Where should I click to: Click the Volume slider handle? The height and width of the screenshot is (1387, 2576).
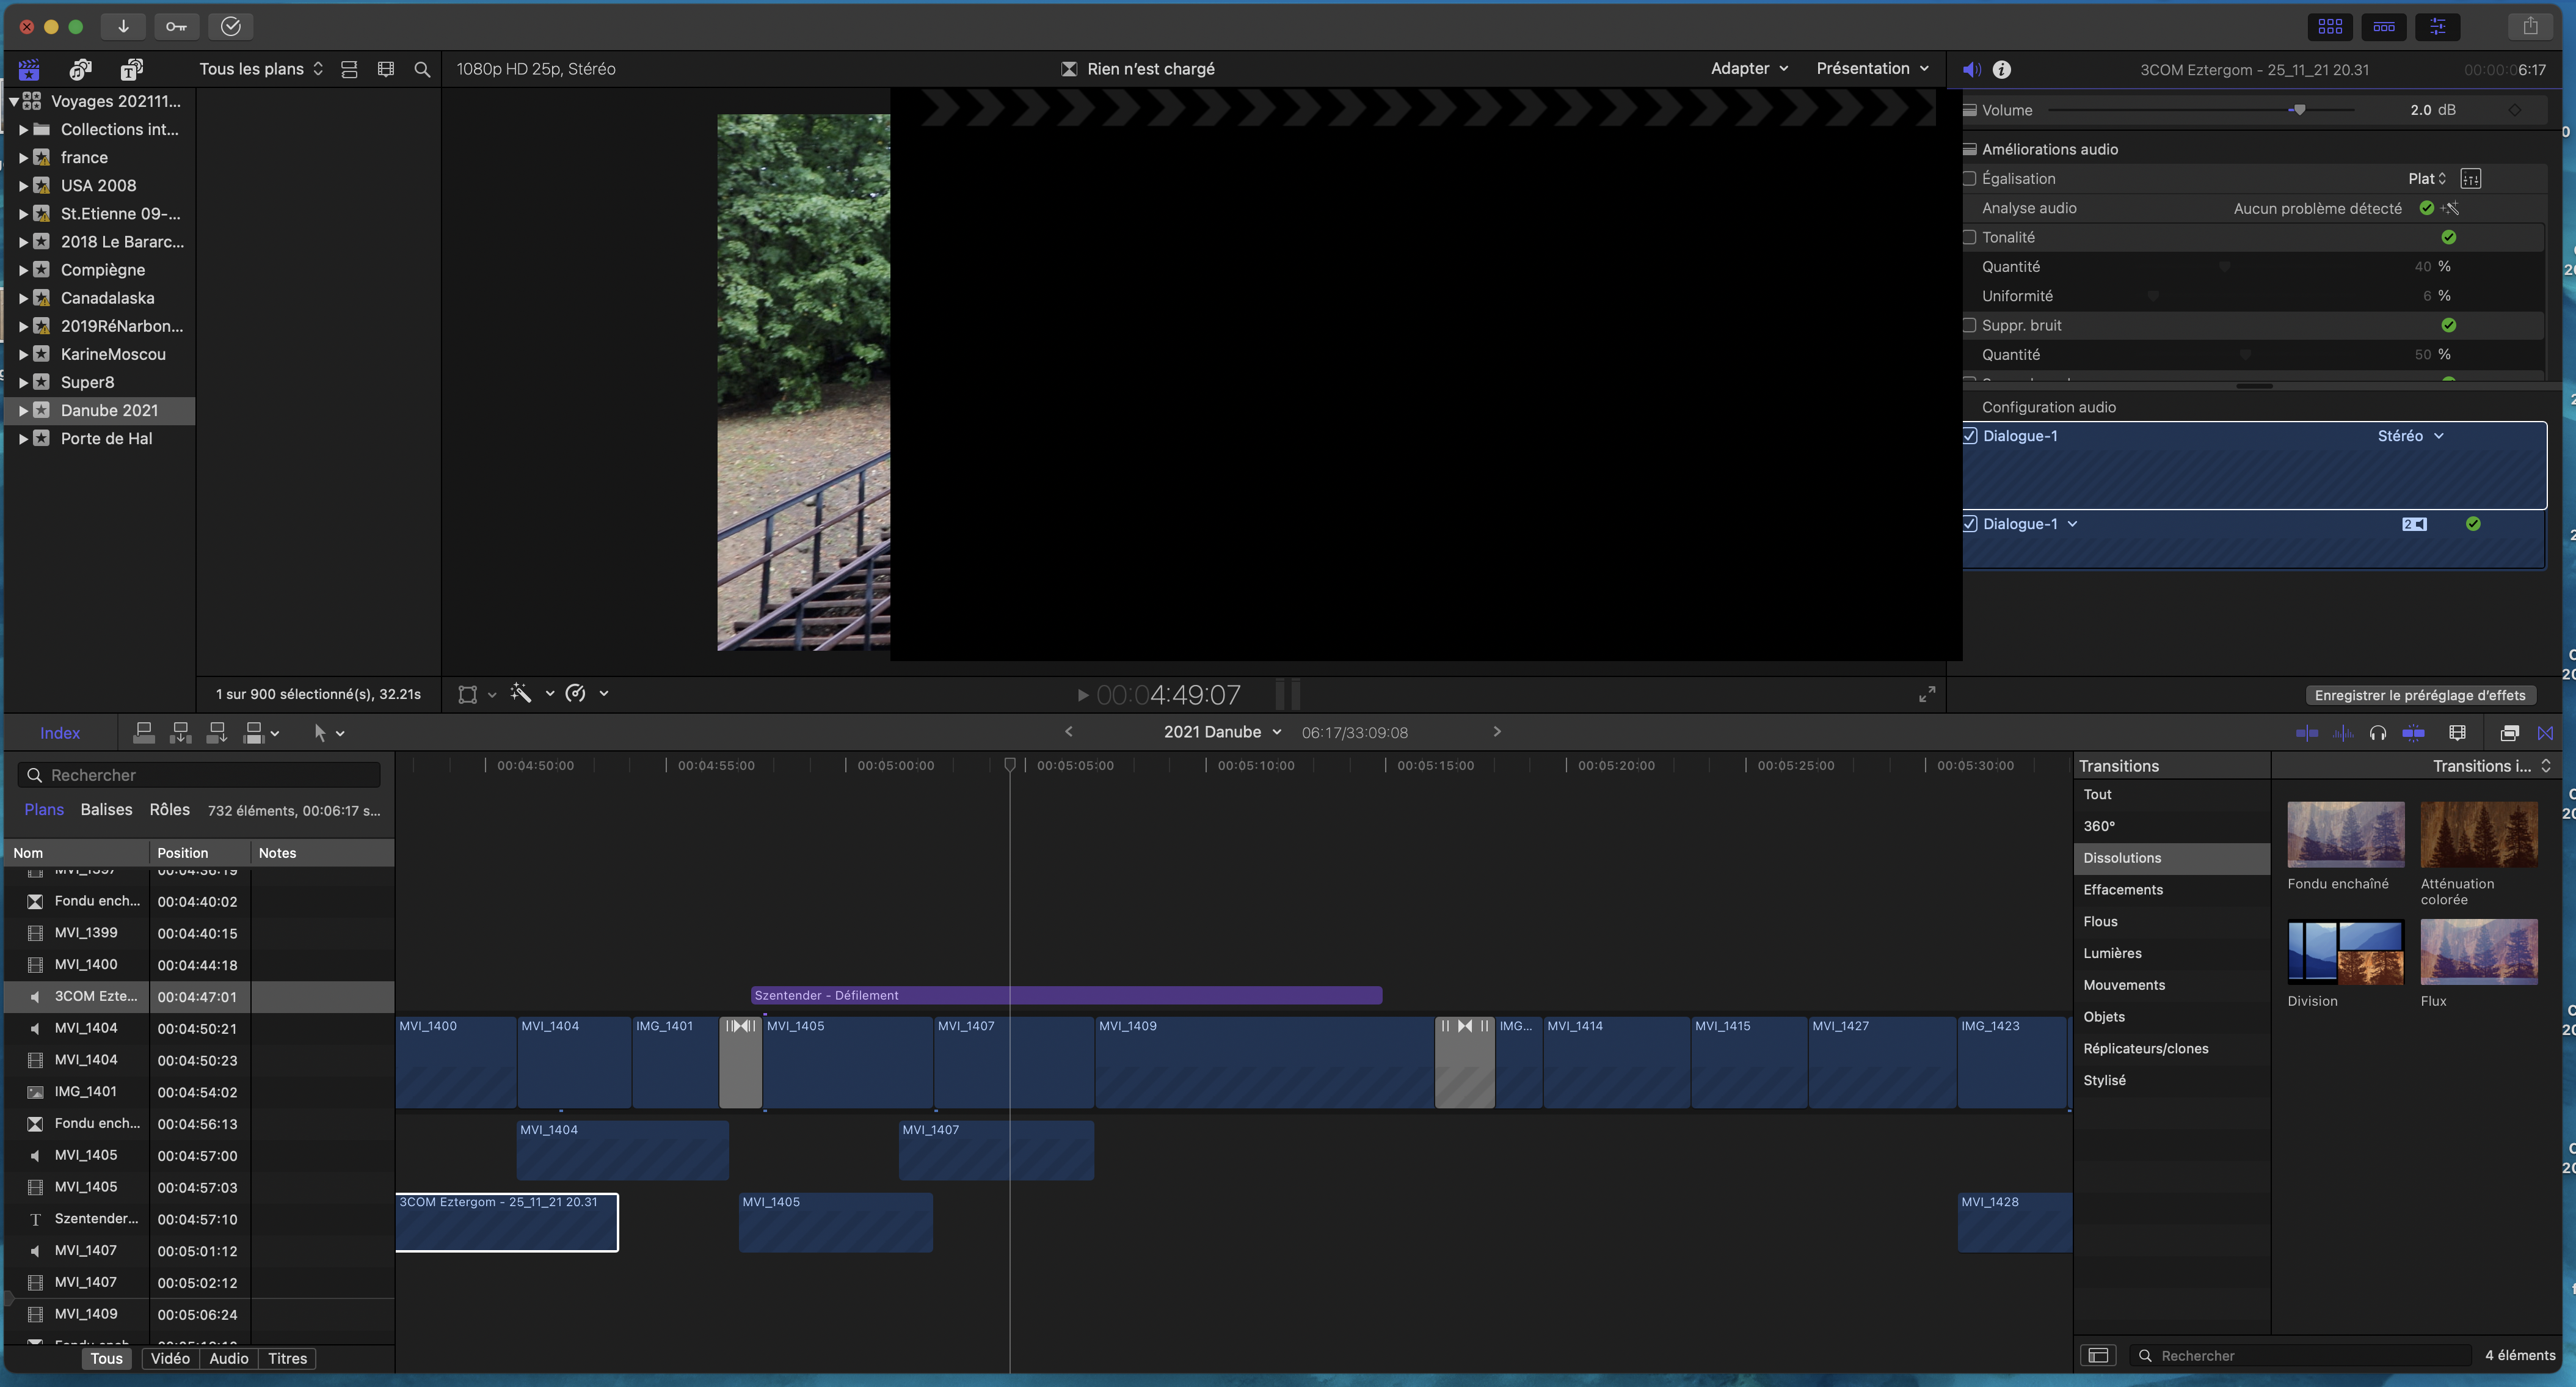tap(2299, 110)
